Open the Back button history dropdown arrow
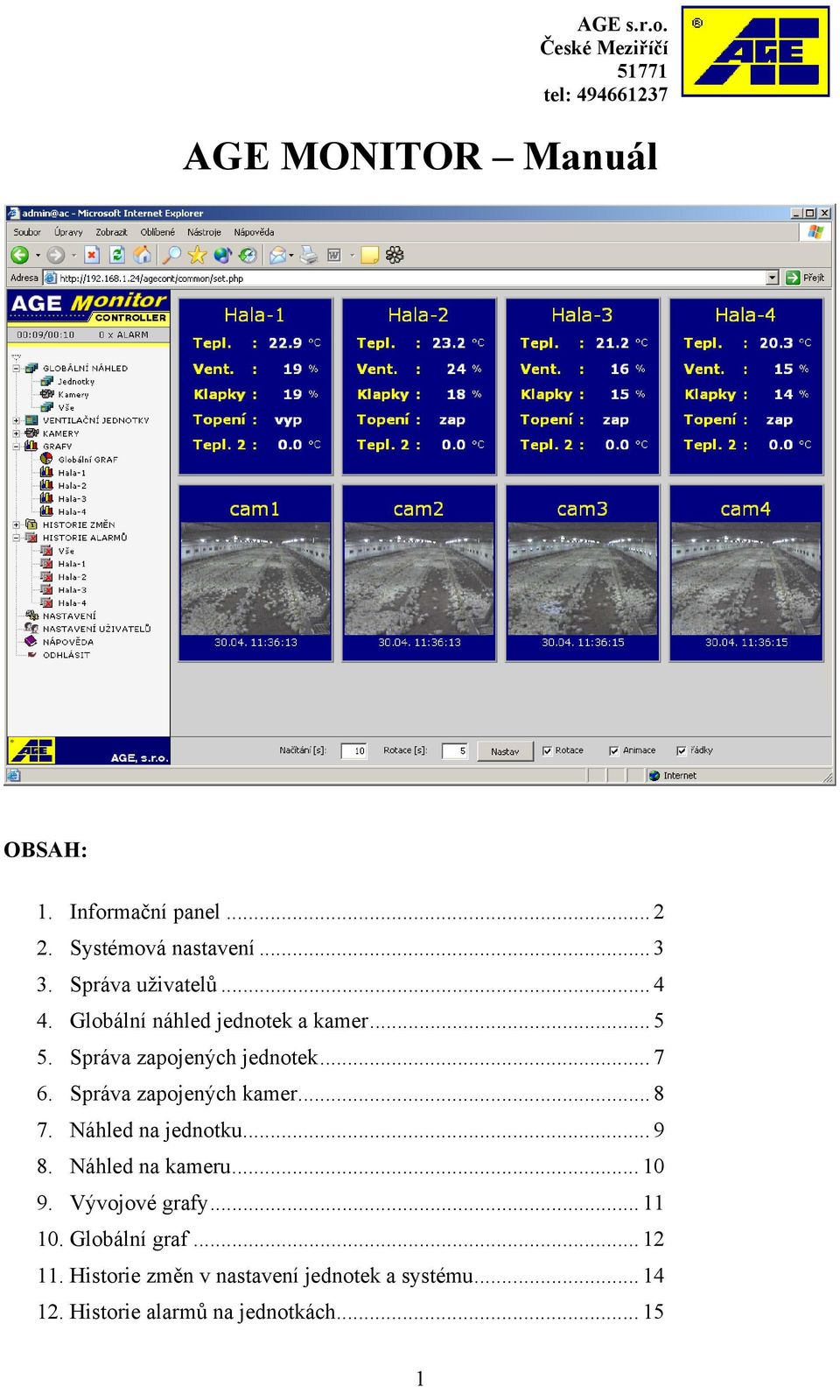Viewport: 840px width, 1387px height. [x=38, y=256]
